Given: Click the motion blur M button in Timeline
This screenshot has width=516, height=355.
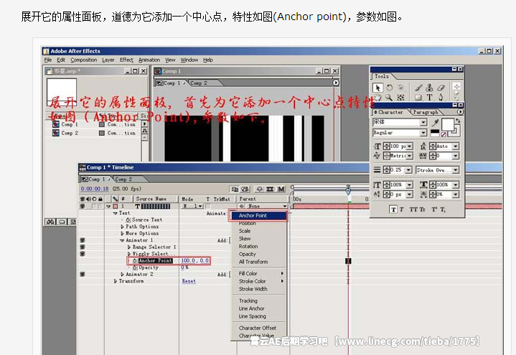Looking at the screenshot, I should pos(281,189).
